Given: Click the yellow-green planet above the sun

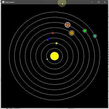Looking at the screenshot, I should (x=57, y=43).
